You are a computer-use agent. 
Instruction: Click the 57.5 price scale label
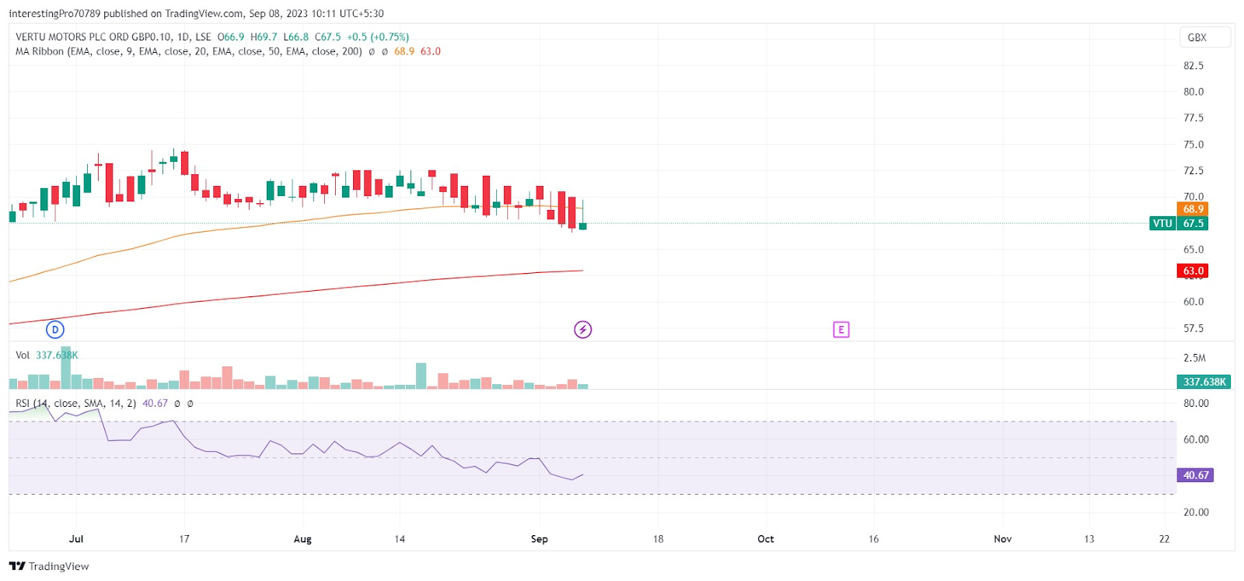coord(1193,329)
